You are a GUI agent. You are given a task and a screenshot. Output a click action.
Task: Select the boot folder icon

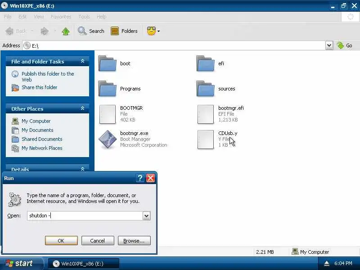(x=107, y=63)
